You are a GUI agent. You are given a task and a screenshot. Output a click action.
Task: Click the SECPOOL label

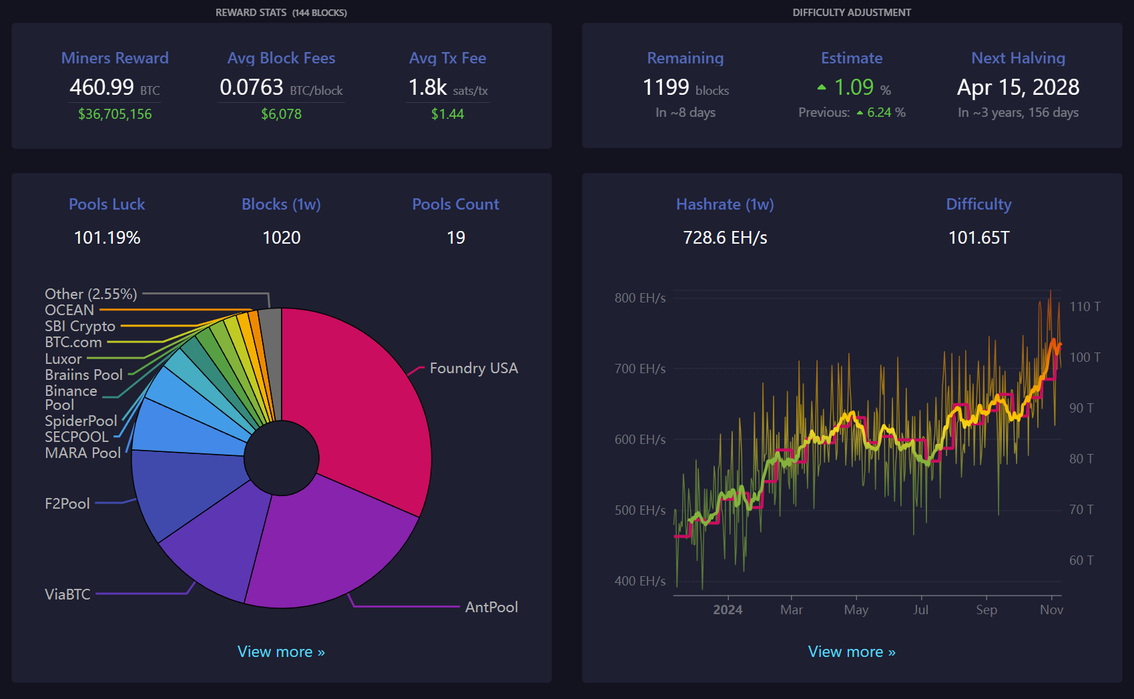[x=77, y=437]
